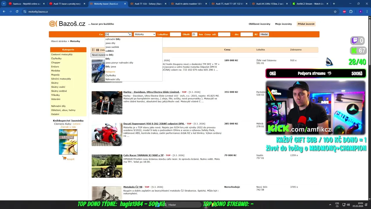This screenshot has height=209, width=371.
Task: Open Silniční motocykly category
Action: pos(61,79)
